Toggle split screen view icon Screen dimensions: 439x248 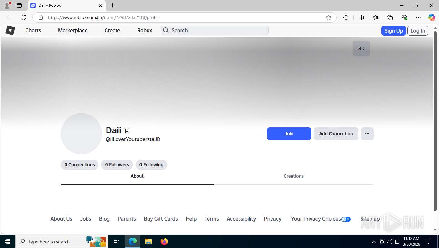click(x=361, y=17)
